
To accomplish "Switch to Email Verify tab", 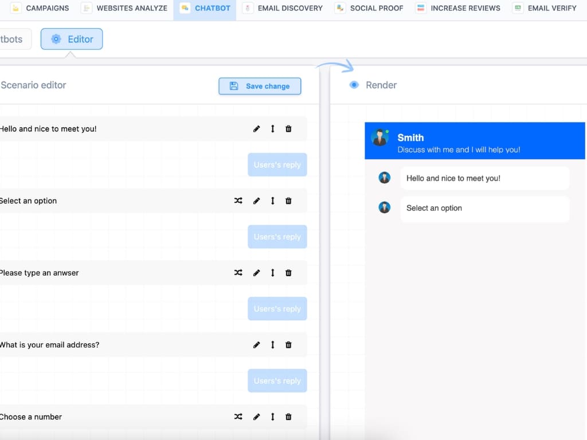I will coord(545,8).
